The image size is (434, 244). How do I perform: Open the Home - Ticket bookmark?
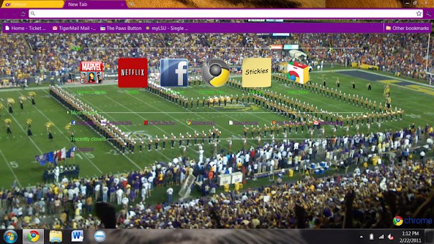pyautogui.click(x=26, y=28)
